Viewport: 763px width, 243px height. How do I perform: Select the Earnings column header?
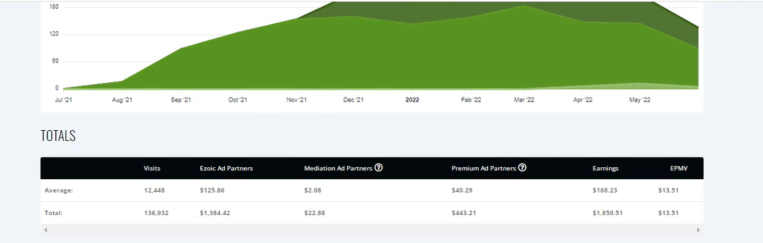[605, 168]
